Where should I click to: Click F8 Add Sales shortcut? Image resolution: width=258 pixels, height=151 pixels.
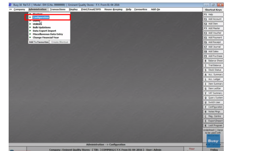tap(213, 52)
